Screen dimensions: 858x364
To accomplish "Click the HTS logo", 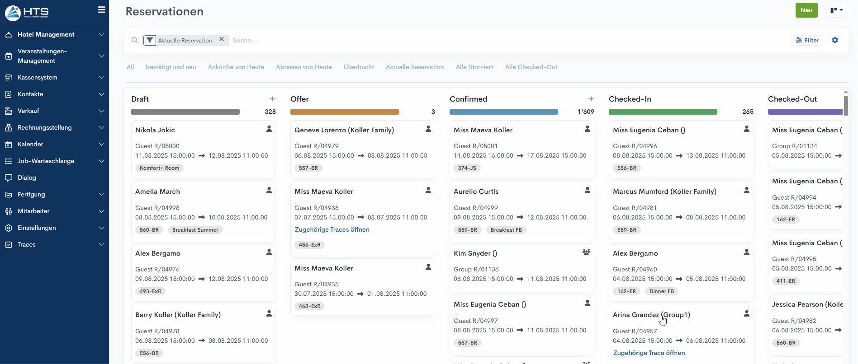I will point(27,13).
